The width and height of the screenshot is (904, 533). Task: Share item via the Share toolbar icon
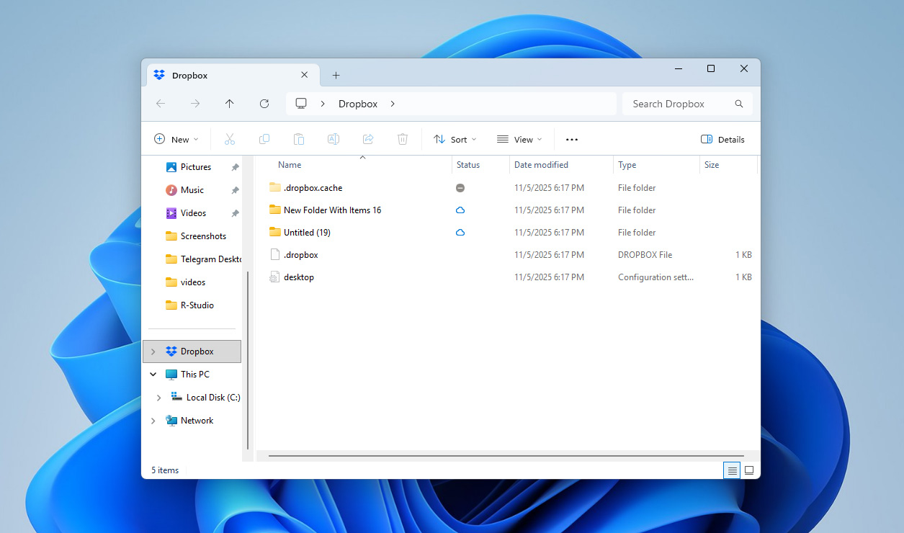click(367, 138)
